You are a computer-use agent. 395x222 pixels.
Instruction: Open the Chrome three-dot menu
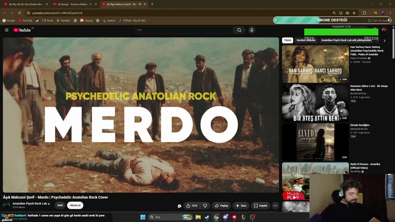390,13
